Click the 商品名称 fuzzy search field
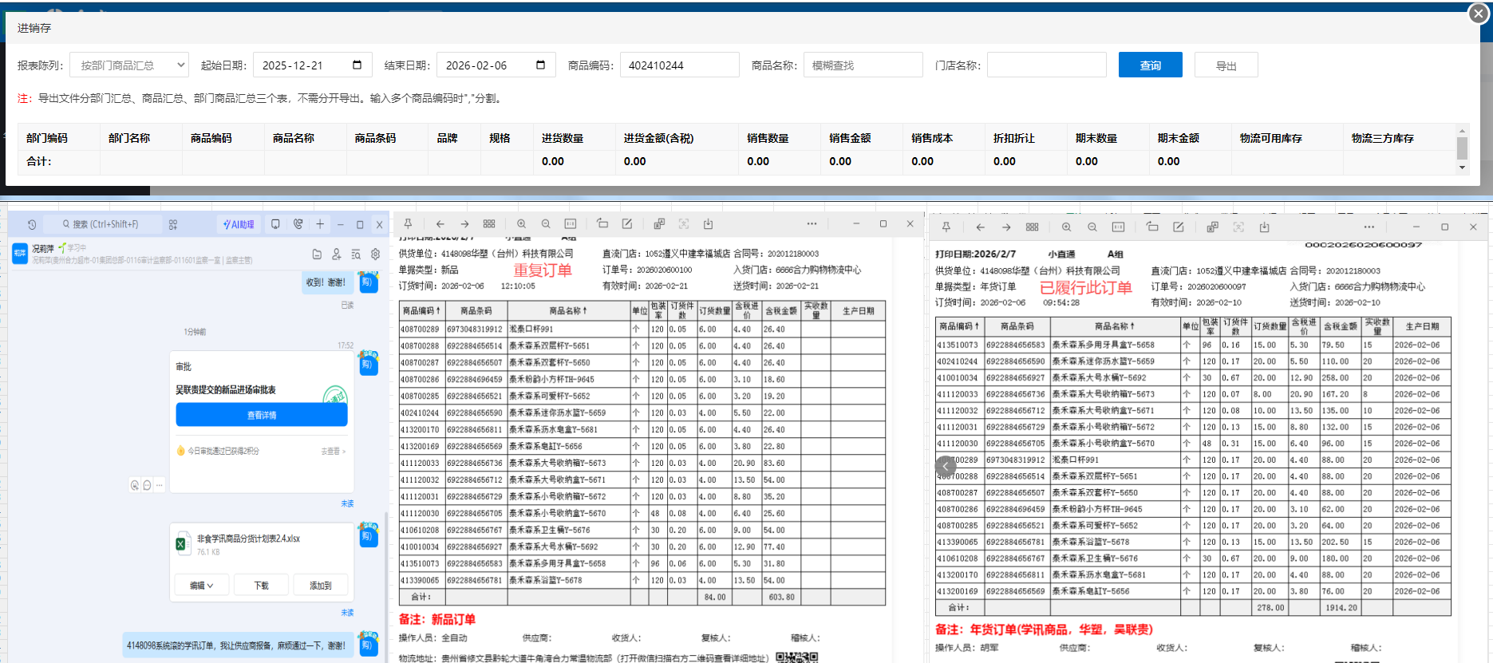The width and height of the screenshot is (1493, 663). click(863, 65)
